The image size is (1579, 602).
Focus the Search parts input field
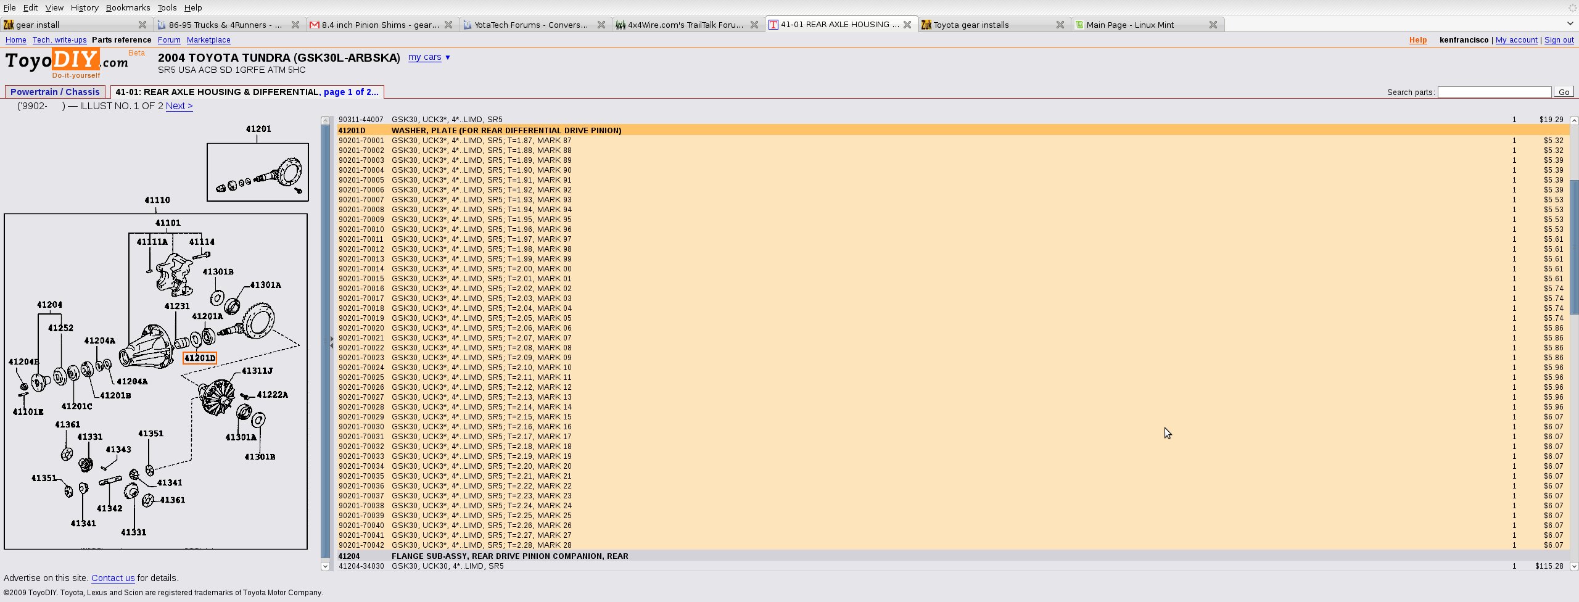[1494, 92]
